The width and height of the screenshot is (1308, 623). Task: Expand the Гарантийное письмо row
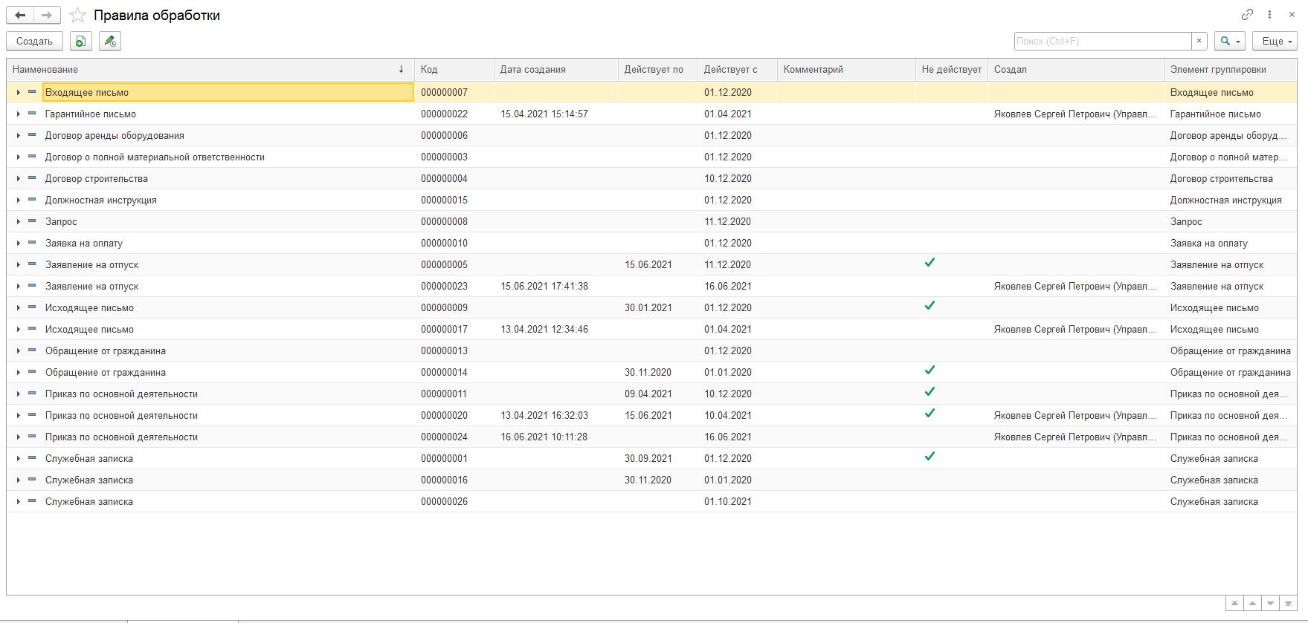pyautogui.click(x=18, y=114)
